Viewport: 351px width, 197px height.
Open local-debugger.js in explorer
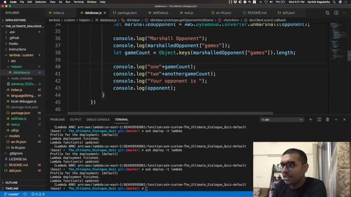click(22, 101)
